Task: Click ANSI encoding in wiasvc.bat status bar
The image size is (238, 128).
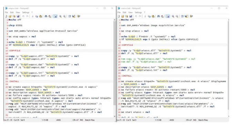Action: pyautogui.click(x=172, y=120)
